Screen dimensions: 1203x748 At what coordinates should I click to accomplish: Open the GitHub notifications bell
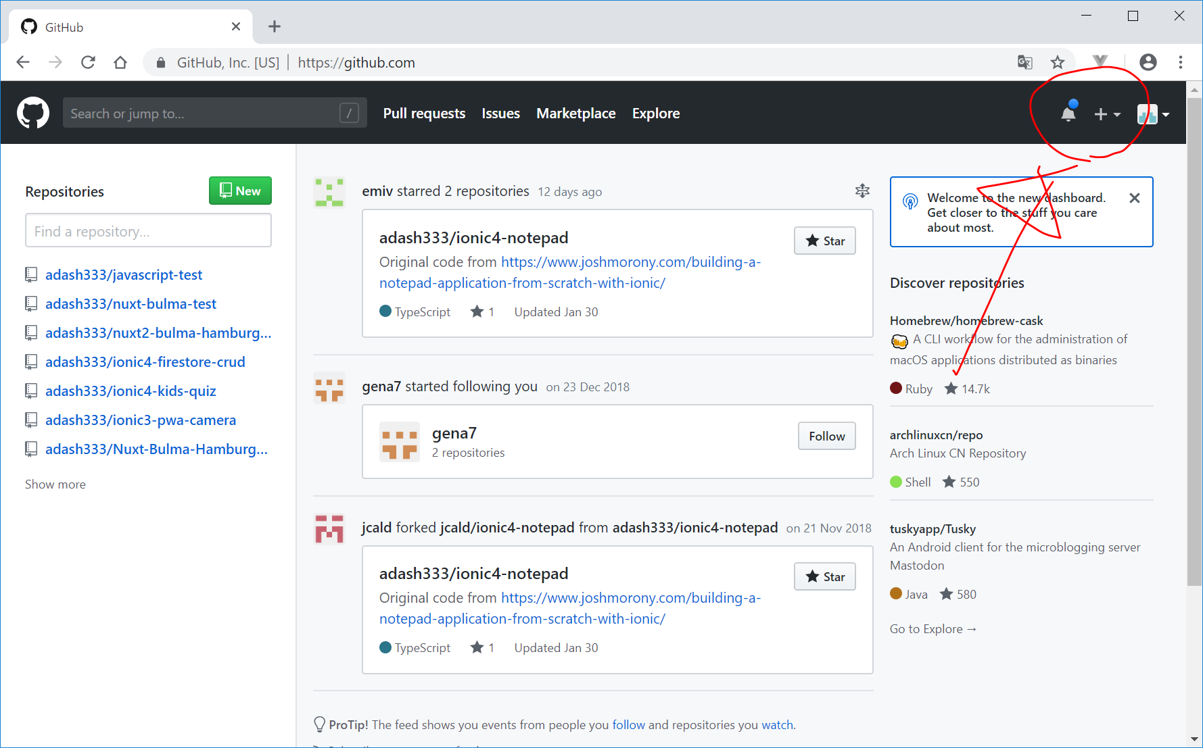1068,114
